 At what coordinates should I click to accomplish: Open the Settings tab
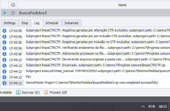10,23
